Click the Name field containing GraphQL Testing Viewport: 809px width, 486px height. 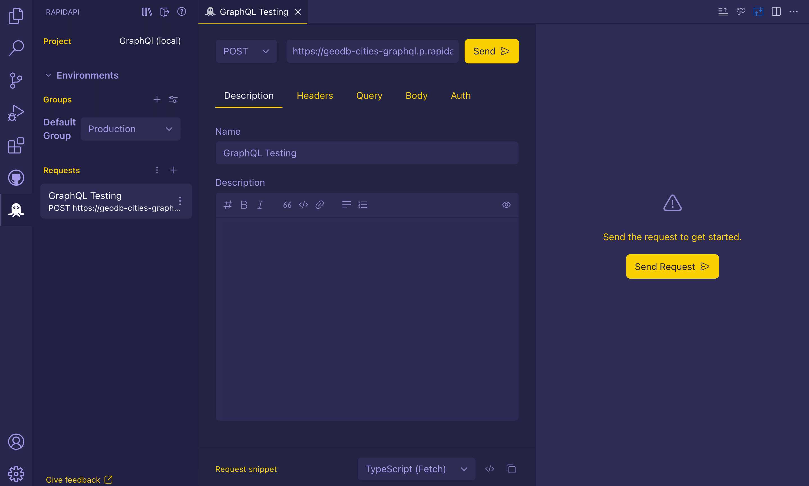coord(367,153)
